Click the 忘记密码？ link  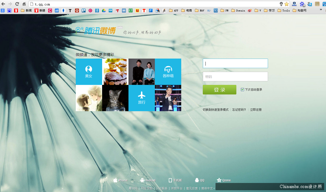click(x=239, y=110)
